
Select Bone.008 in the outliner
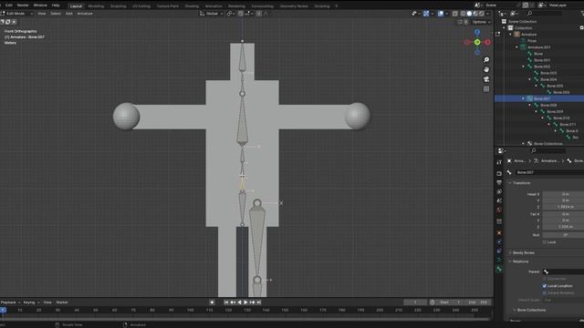click(x=548, y=106)
